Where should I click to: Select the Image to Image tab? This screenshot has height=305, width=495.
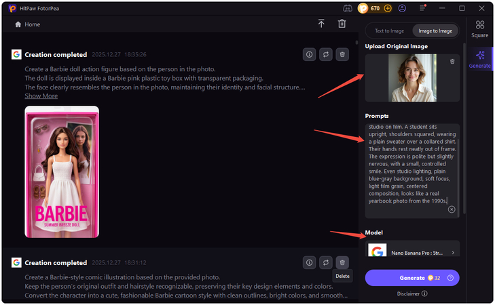click(x=435, y=31)
